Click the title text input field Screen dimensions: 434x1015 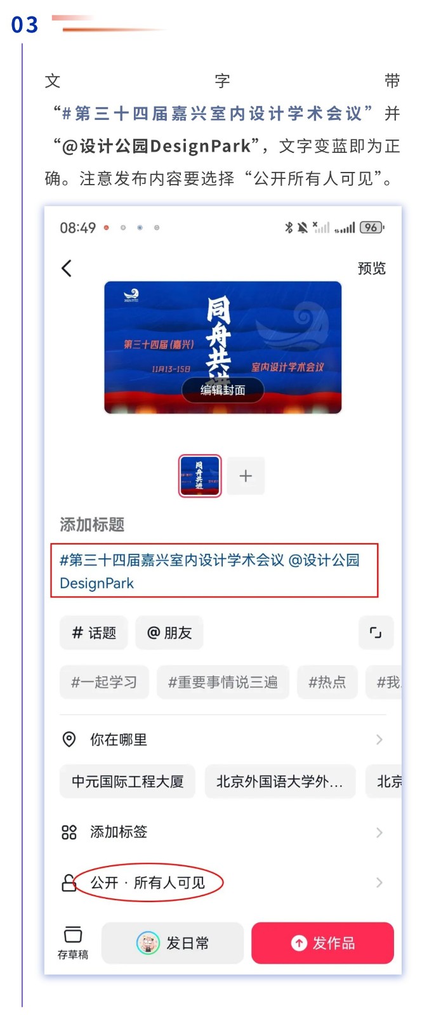pos(214,570)
